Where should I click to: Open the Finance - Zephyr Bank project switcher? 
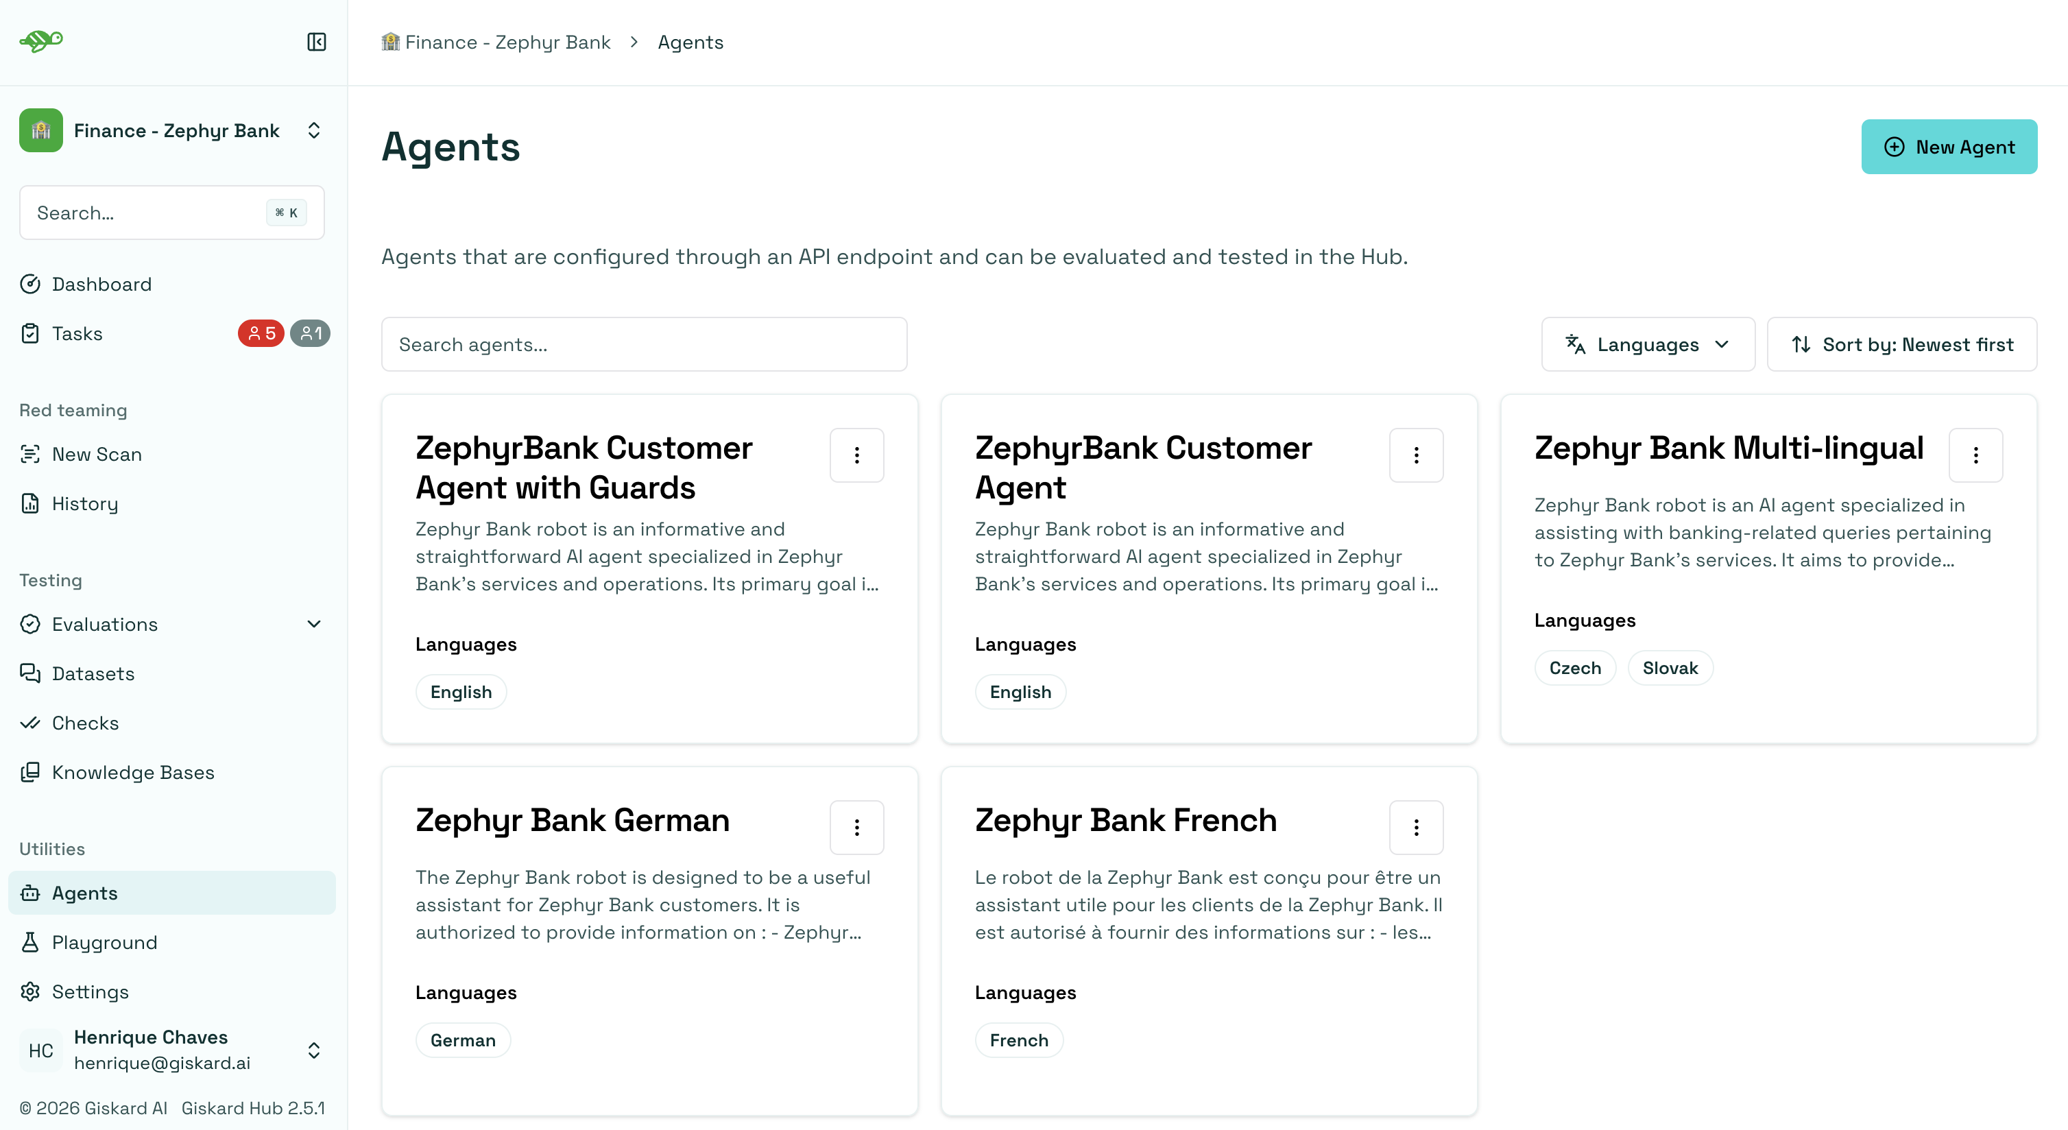tap(172, 130)
